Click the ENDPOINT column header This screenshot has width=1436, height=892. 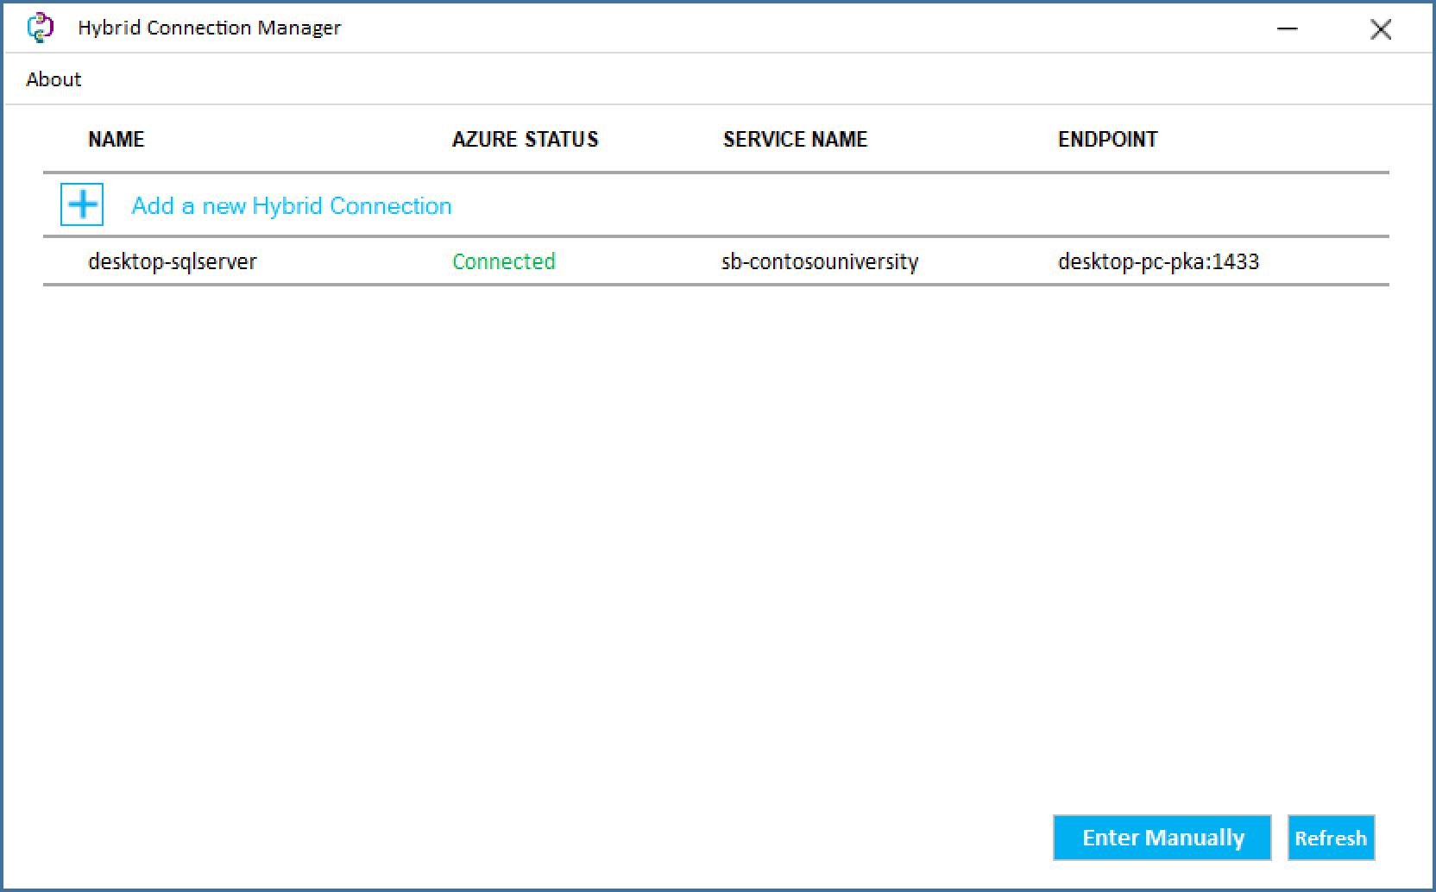click(x=1107, y=139)
